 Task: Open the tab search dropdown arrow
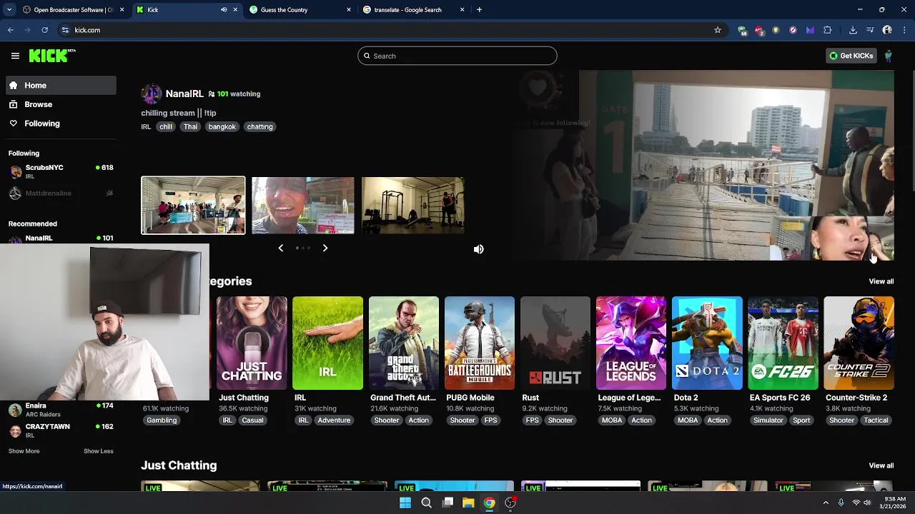[9, 10]
